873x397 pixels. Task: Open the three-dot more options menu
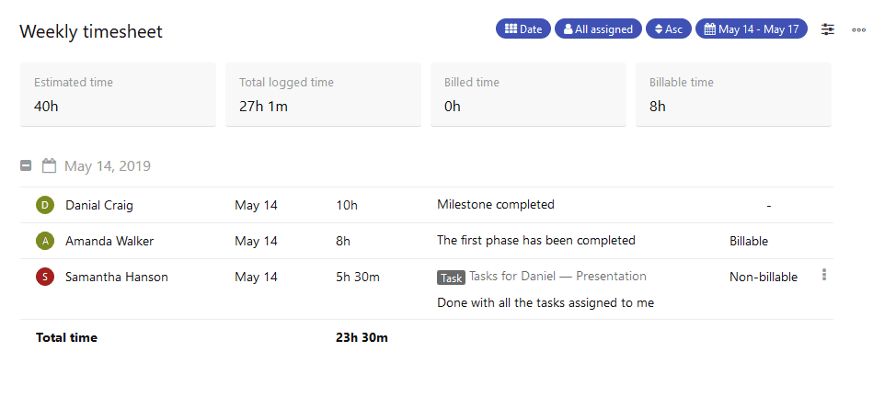click(858, 30)
